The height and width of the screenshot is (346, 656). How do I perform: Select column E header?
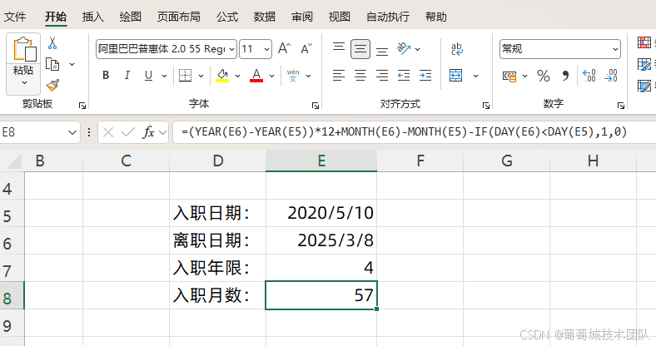321,161
